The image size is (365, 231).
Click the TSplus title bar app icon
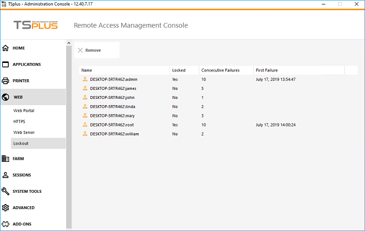[4, 4]
